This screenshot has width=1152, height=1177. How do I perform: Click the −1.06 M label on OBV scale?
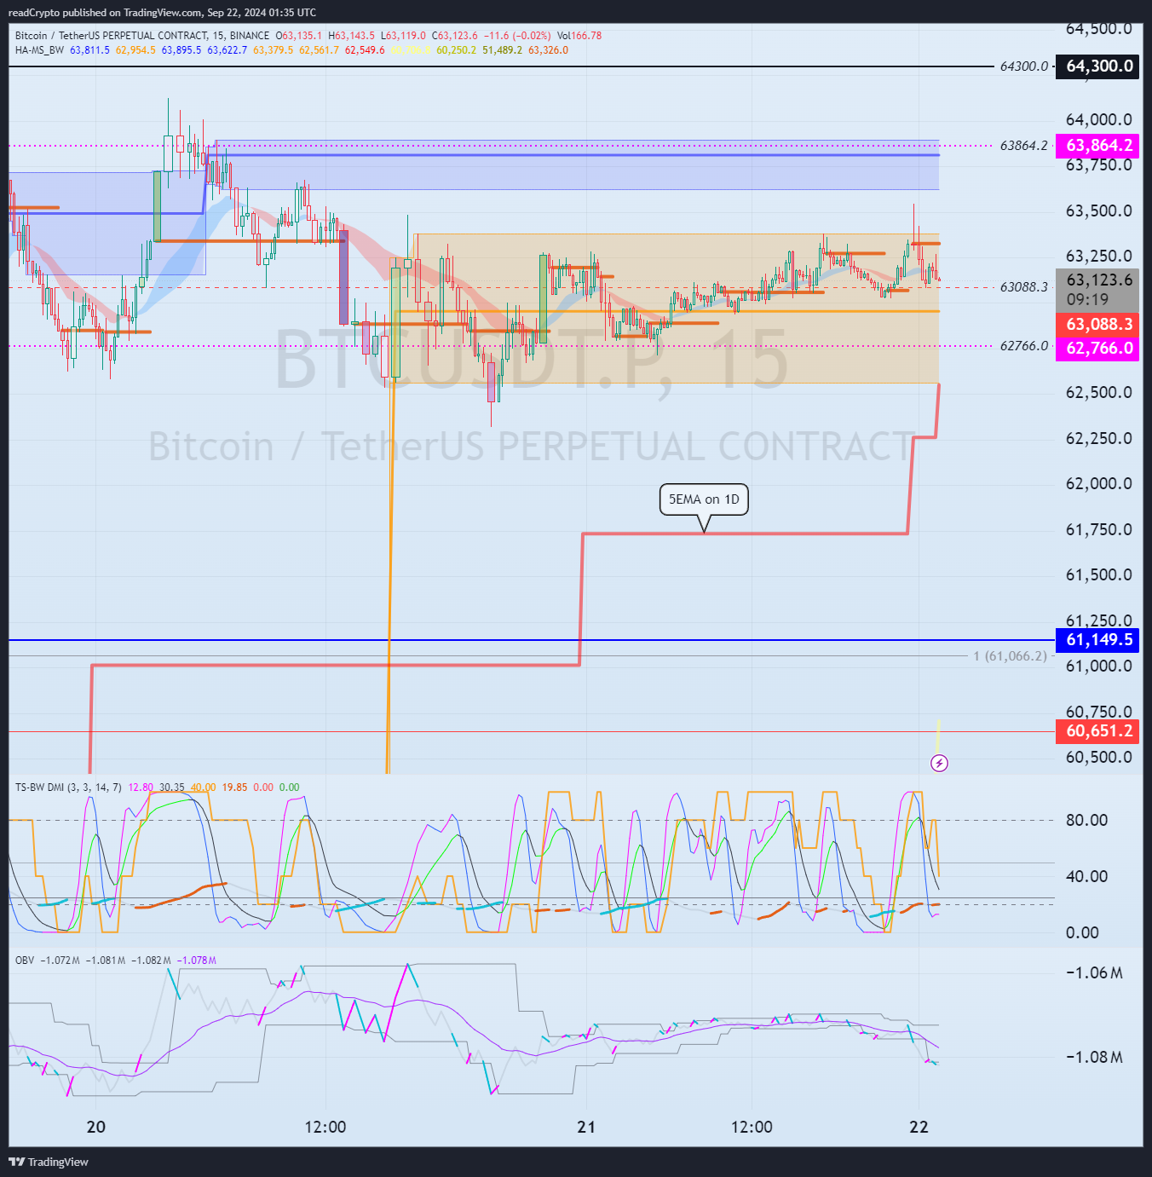(x=1094, y=972)
